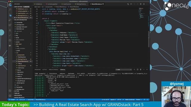Image resolution: width=191 pixels, height=107 pixels.
Task: Open App.test.js in the file tree
Action: (20, 72)
